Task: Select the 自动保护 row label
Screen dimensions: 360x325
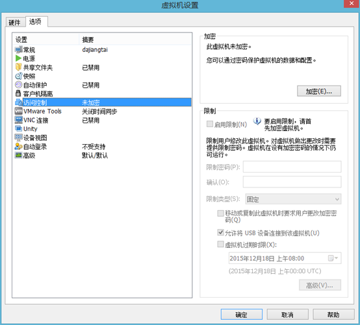Action: (x=35, y=85)
